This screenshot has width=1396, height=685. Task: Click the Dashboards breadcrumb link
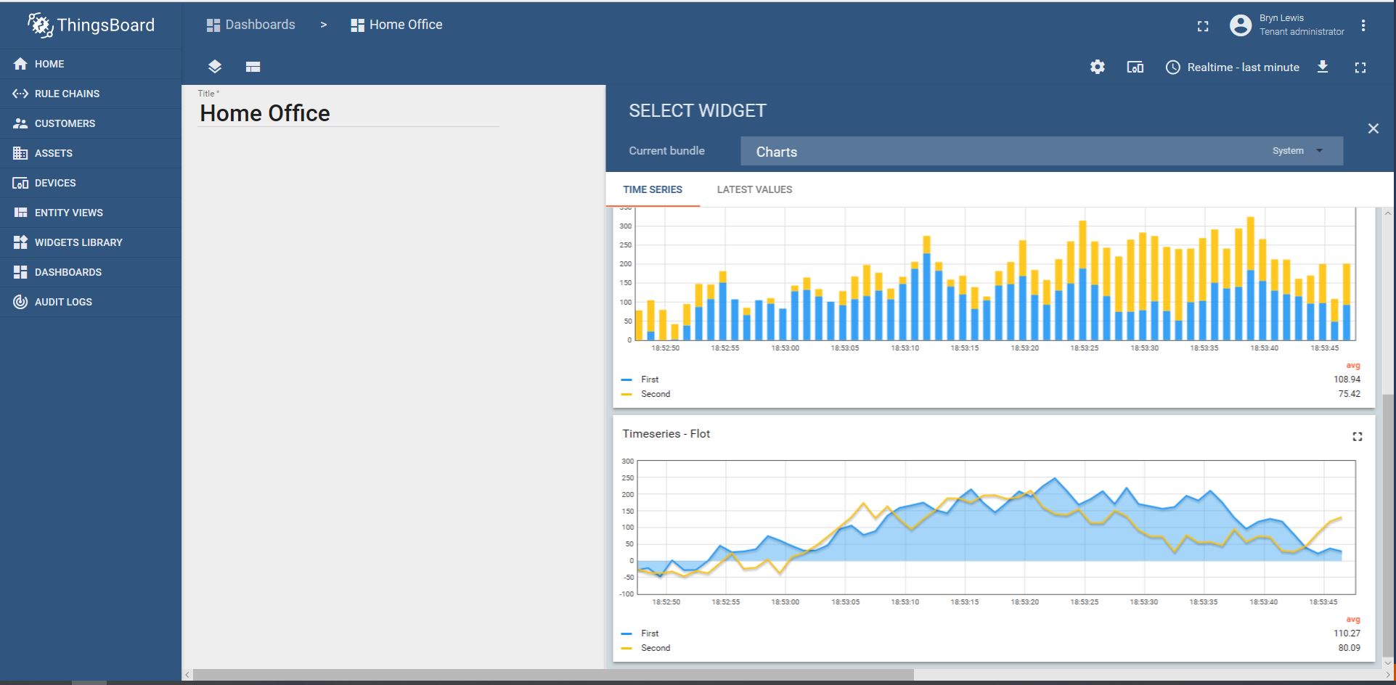click(x=259, y=24)
